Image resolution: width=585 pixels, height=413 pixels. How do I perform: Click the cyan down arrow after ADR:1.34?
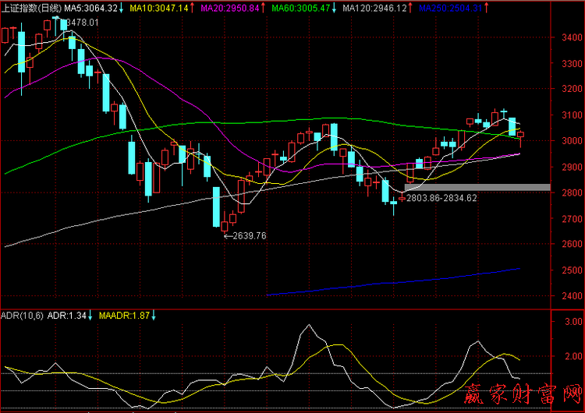tap(90, 316)
